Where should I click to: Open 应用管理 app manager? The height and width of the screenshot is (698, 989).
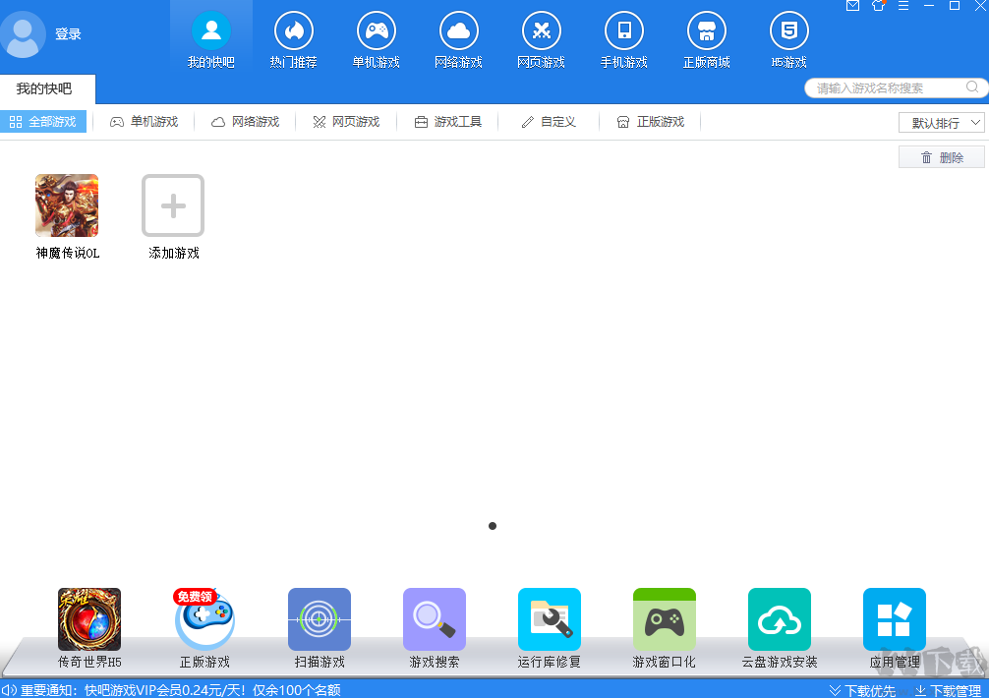pyautogui.click(x=894, y=619)
